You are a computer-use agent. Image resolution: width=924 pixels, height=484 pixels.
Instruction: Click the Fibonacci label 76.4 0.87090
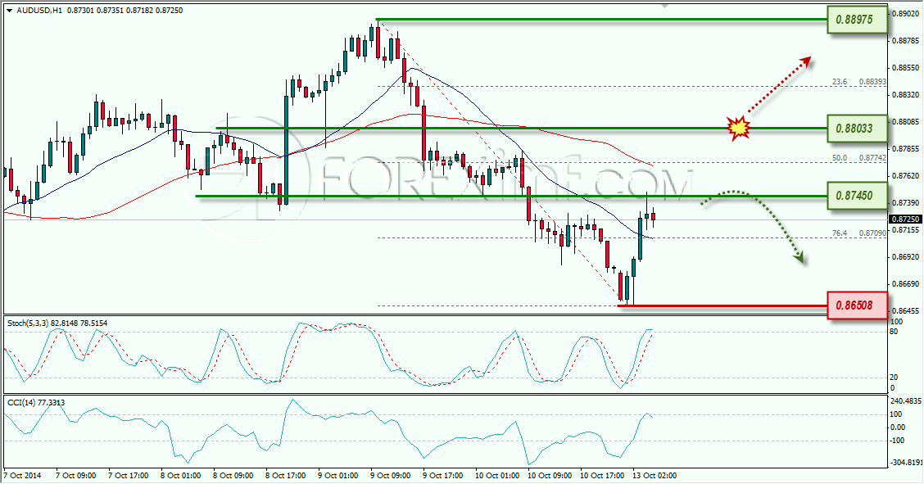click(x=858, y=233)
